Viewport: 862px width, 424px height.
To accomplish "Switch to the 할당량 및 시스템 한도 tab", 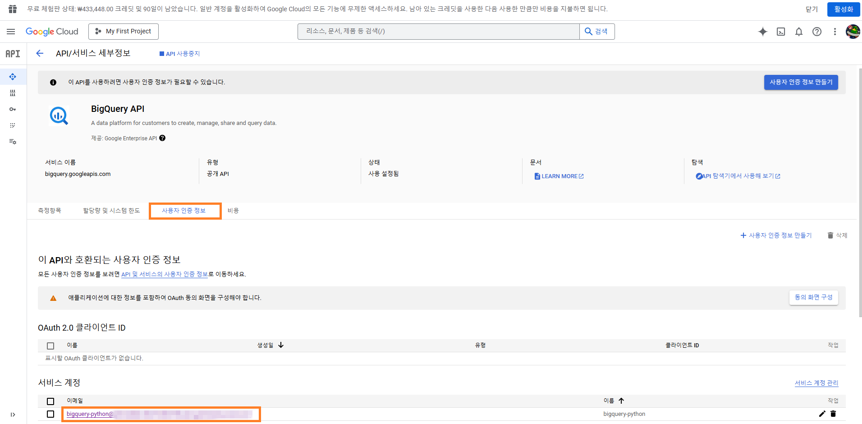I will (x=111, y=211).
